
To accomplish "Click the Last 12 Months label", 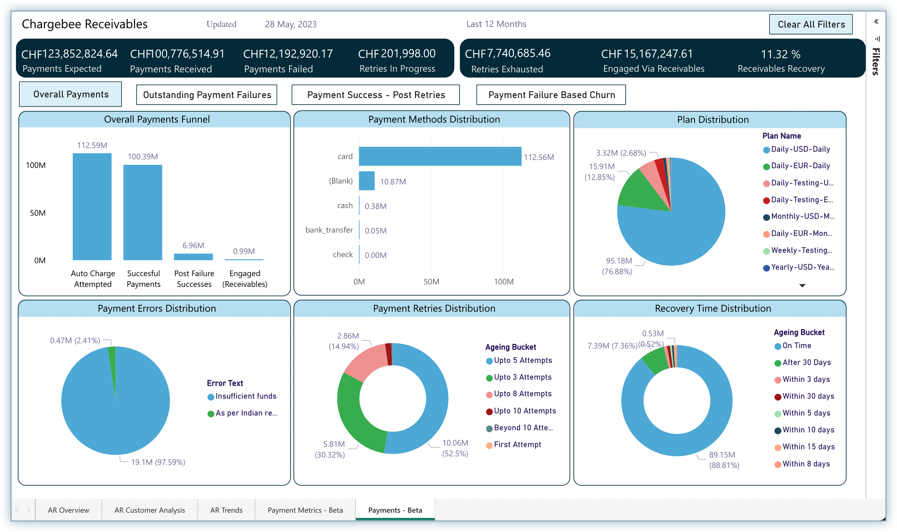I will point(496,24).
